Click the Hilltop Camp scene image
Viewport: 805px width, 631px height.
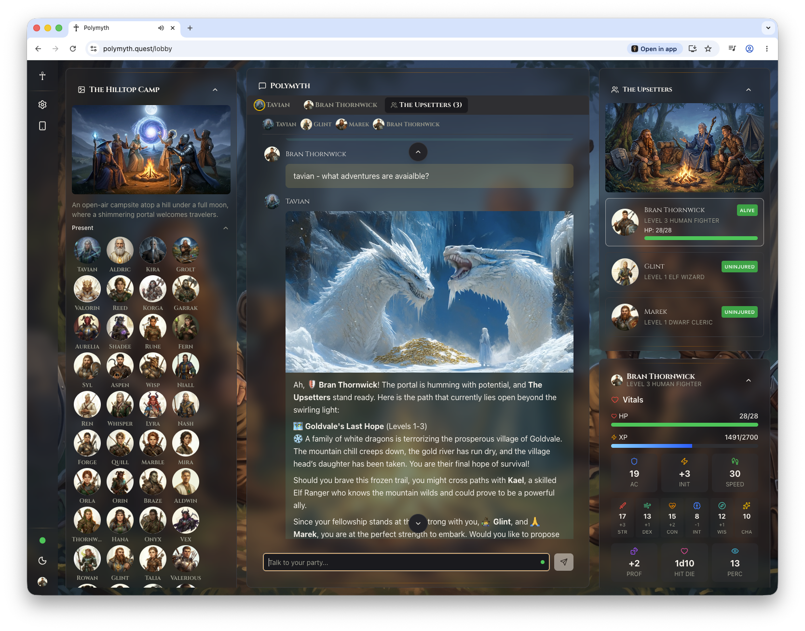(x=151, y=149)
